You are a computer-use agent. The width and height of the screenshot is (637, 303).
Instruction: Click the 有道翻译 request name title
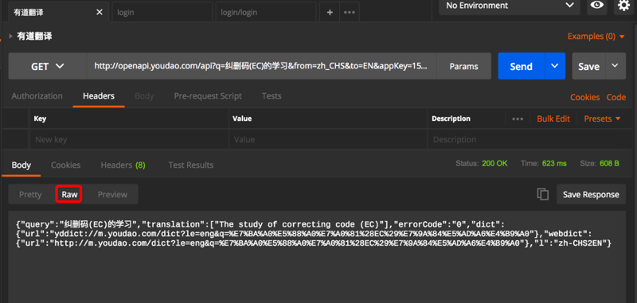[x=34, y=37]
